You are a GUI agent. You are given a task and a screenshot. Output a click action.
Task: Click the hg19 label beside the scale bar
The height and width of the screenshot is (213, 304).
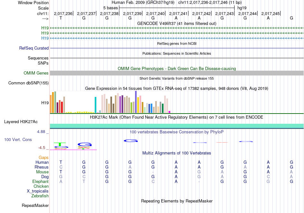tap(242, 8)
